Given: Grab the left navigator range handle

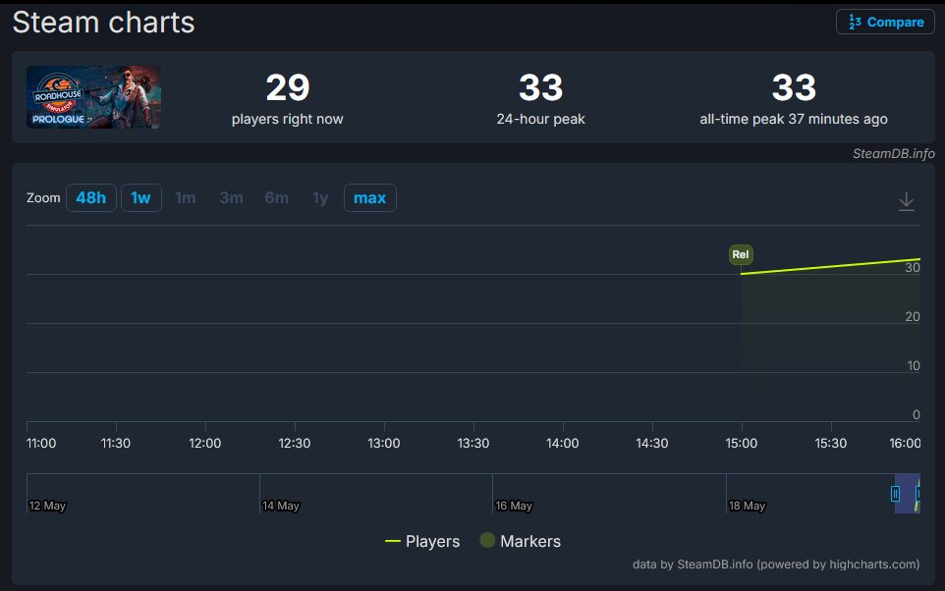Looking at the screenshot, I should pos(895,494).
